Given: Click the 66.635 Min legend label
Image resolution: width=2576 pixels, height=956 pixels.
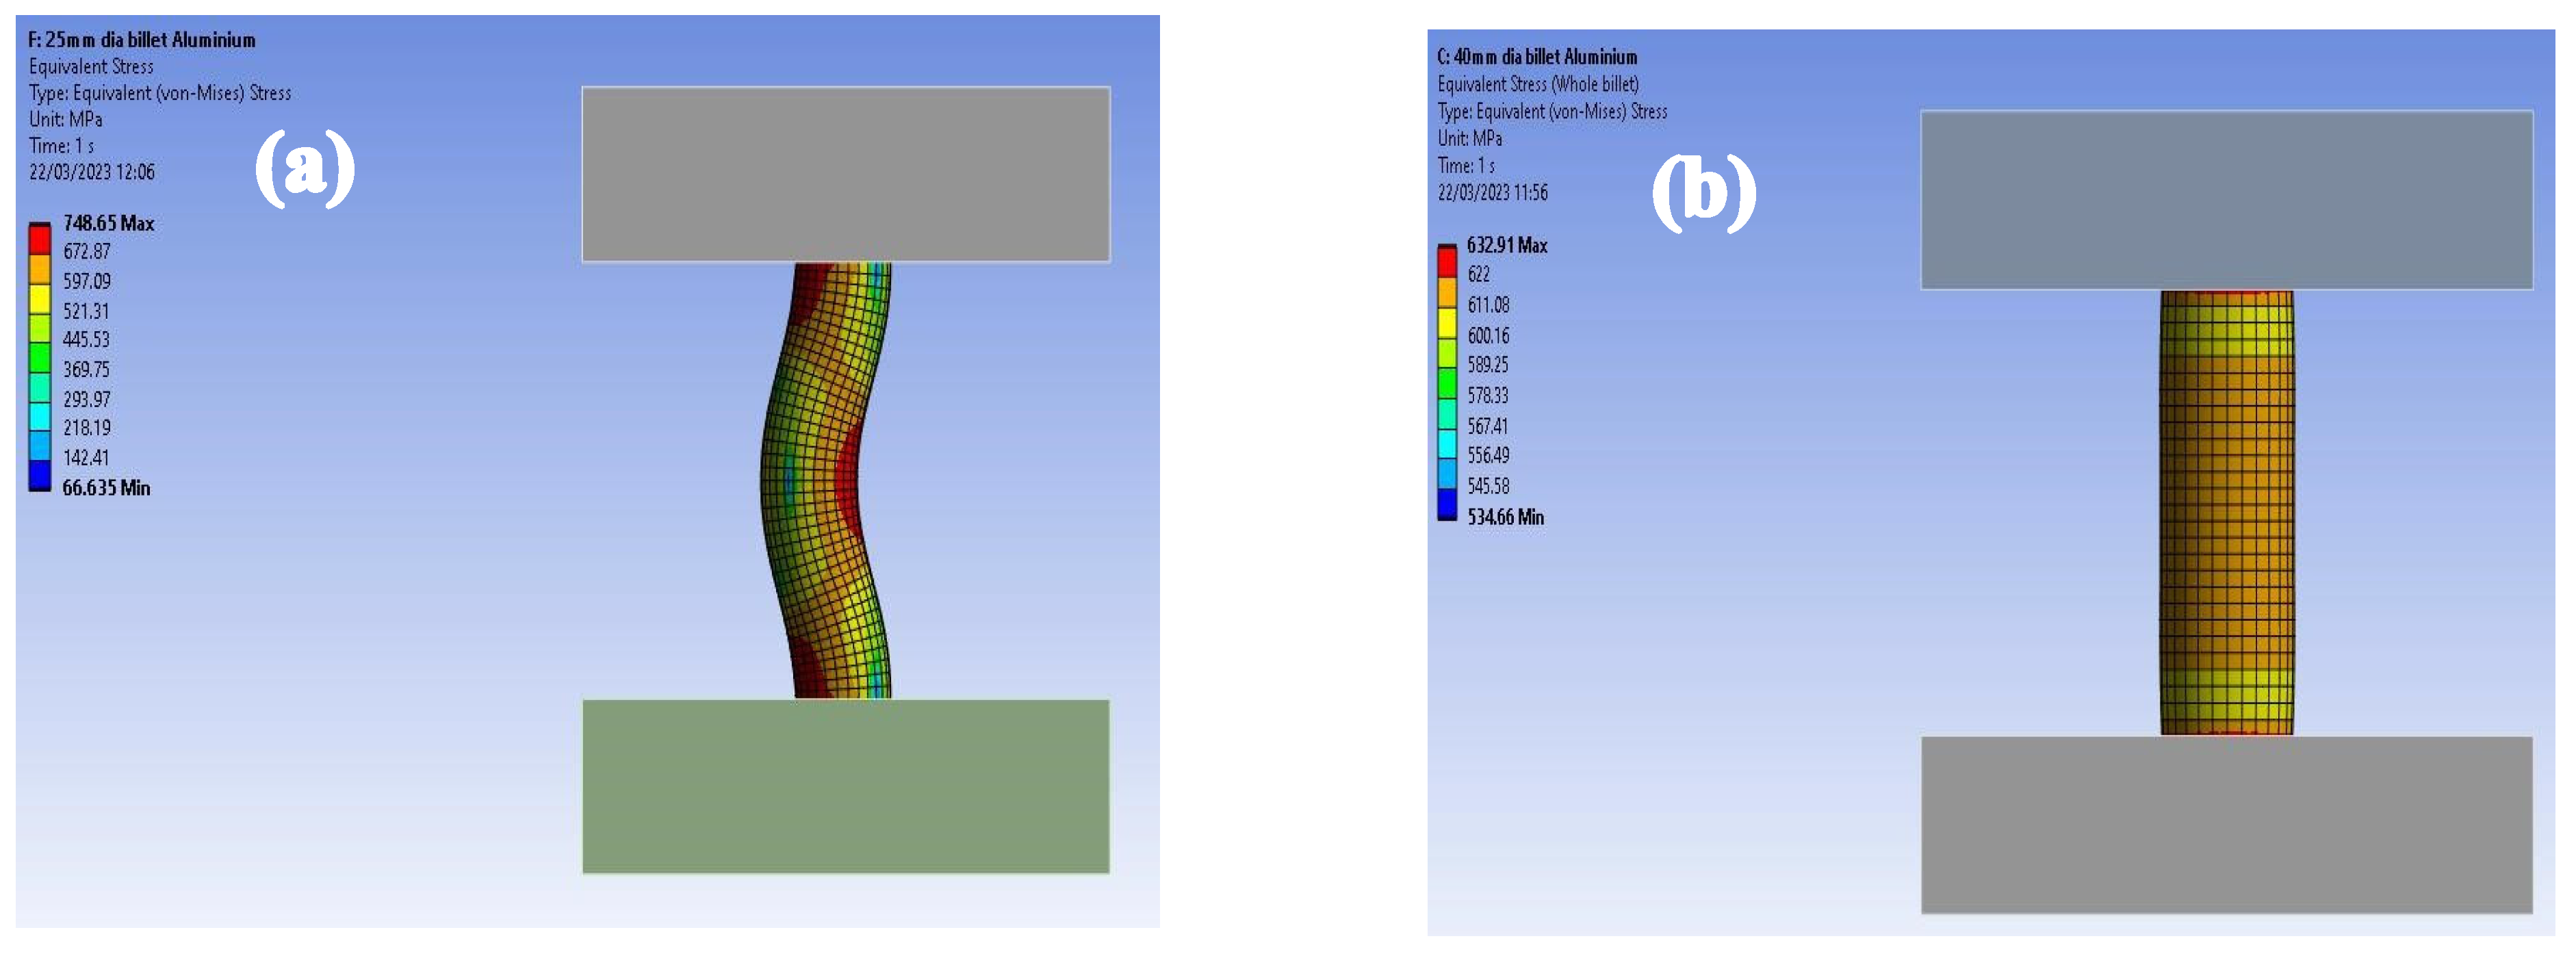Looking at the screenshot, I should point(106,488).
